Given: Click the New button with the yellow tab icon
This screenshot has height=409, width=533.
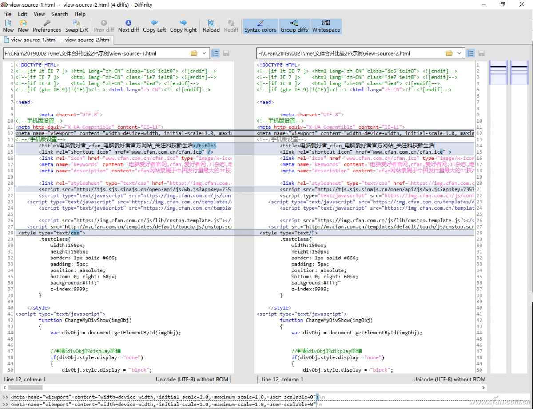Looking at the screenshot, I should [23, 26].
